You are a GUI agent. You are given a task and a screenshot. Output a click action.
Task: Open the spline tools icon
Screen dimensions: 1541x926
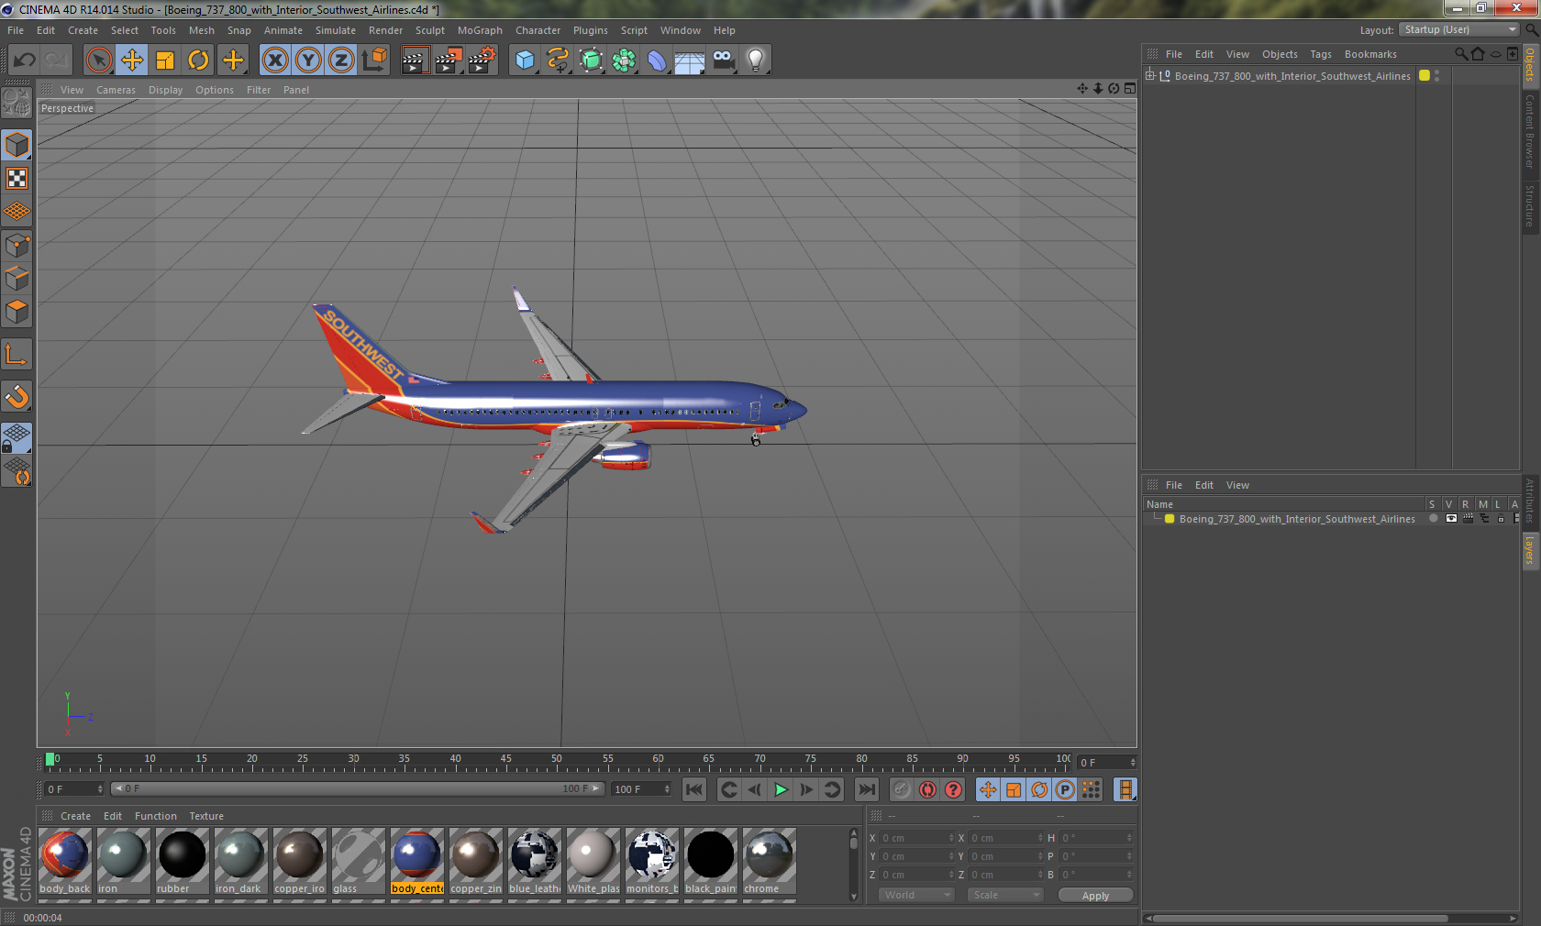pos(558,61)
